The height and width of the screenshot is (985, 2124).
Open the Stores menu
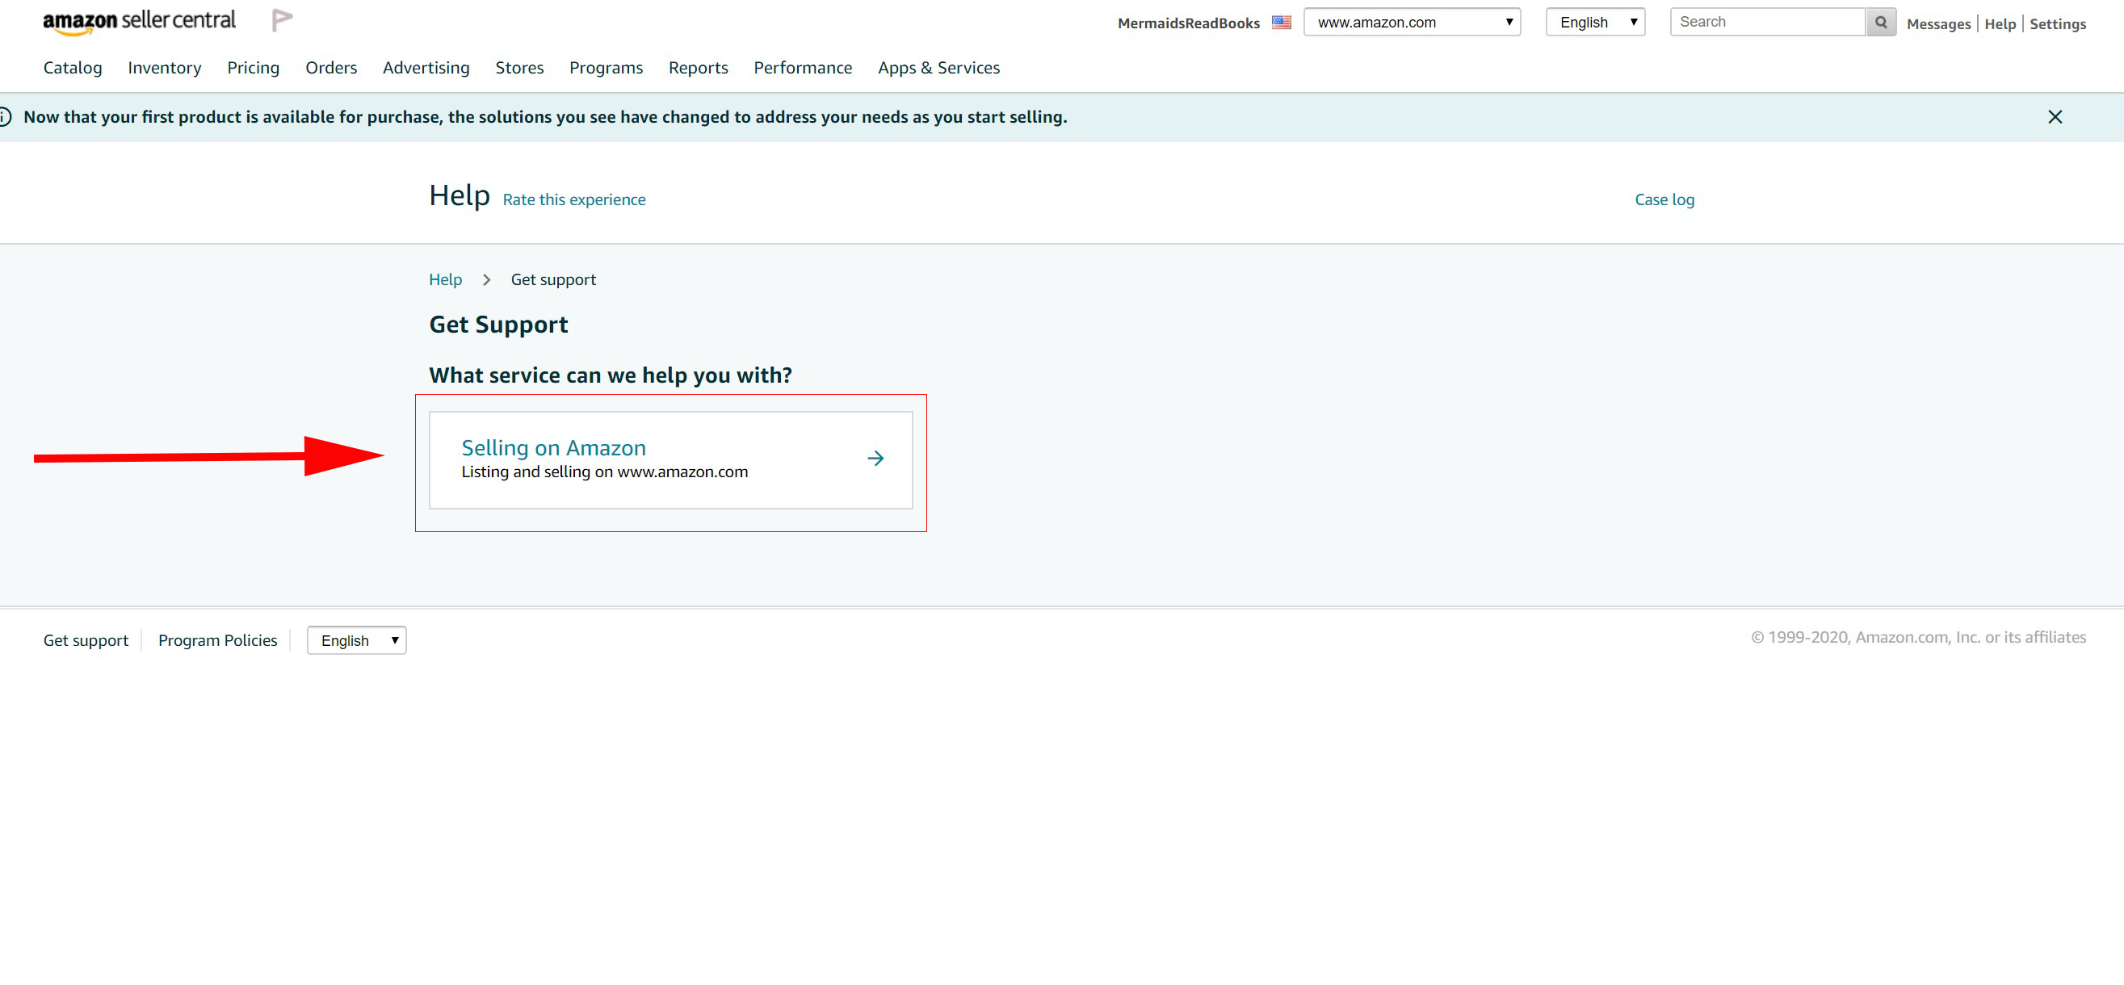519,68
